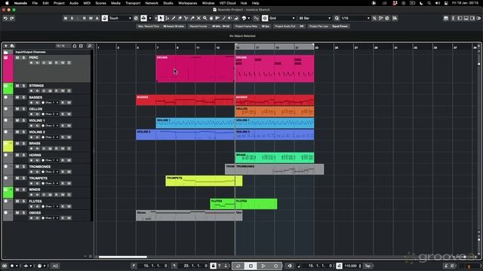483x271 pixels.
Task: Open the VST Cloud menu
Action: [227, 3]
